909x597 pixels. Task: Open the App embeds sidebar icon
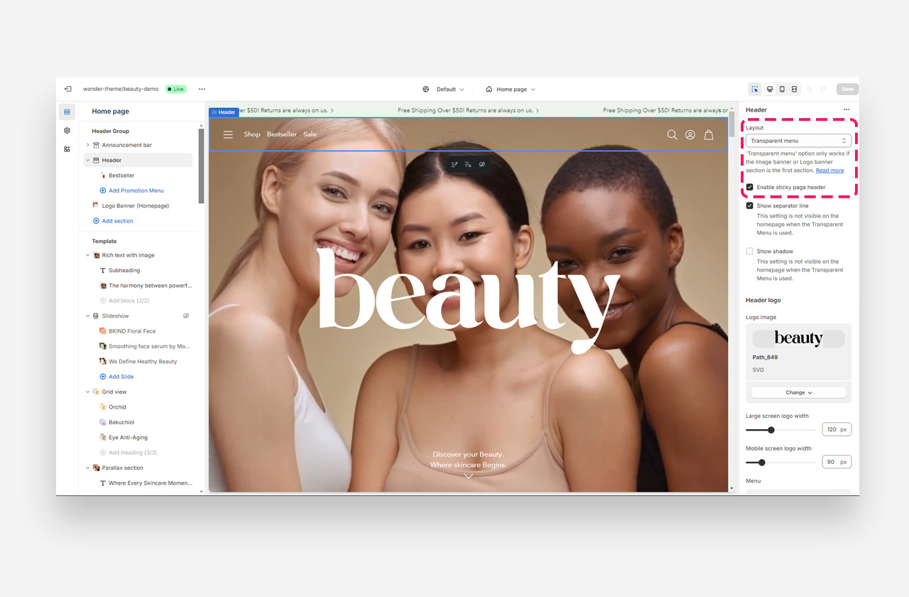click(x=67, y=149)
